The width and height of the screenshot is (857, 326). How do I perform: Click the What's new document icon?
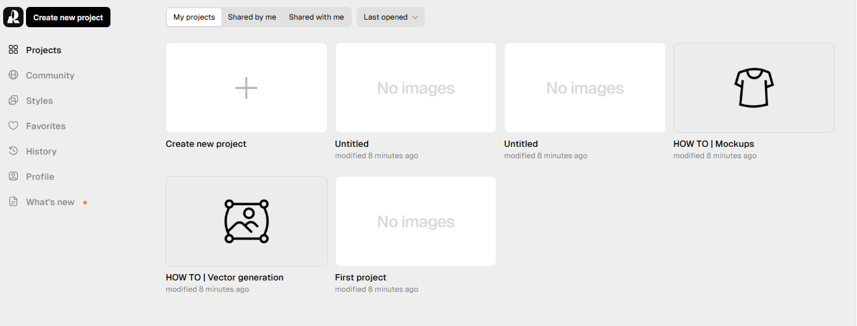click(13, 202)
